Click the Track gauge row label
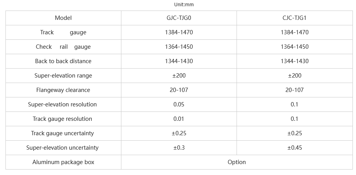The image size is (356, 175). point(63,32)
